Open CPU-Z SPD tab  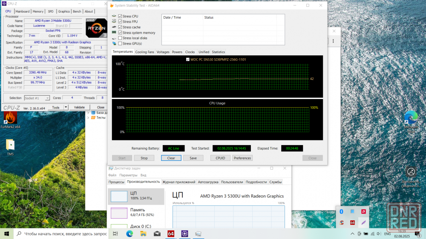[51, 11]
